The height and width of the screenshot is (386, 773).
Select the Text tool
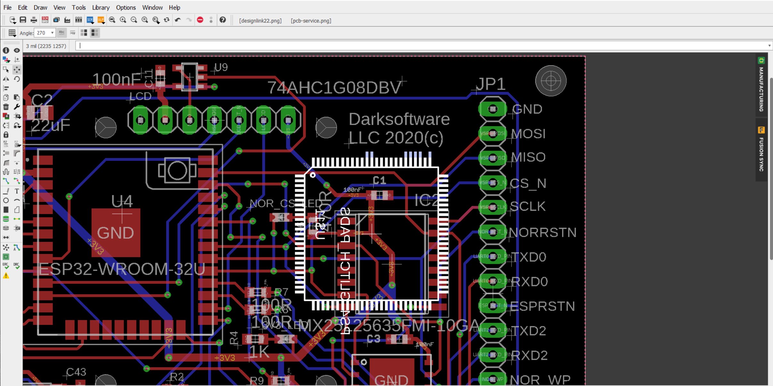coord(17,191)
